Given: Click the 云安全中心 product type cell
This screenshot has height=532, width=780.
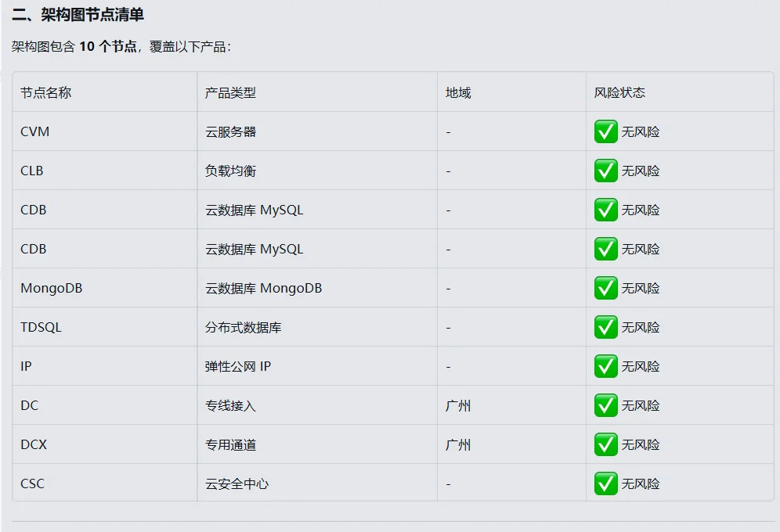Looking at the screenshot, I should click(237, 483).
